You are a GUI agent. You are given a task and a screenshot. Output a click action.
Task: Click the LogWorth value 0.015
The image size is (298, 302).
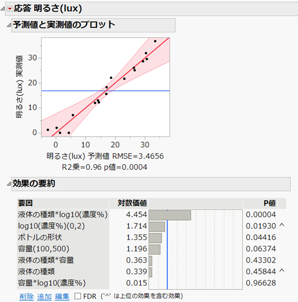point(136,283)
